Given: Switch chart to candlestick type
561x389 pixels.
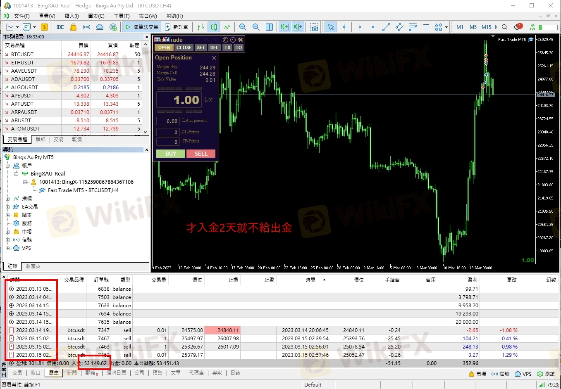Looking at the screenshot, I should click(x=214, y=27).
